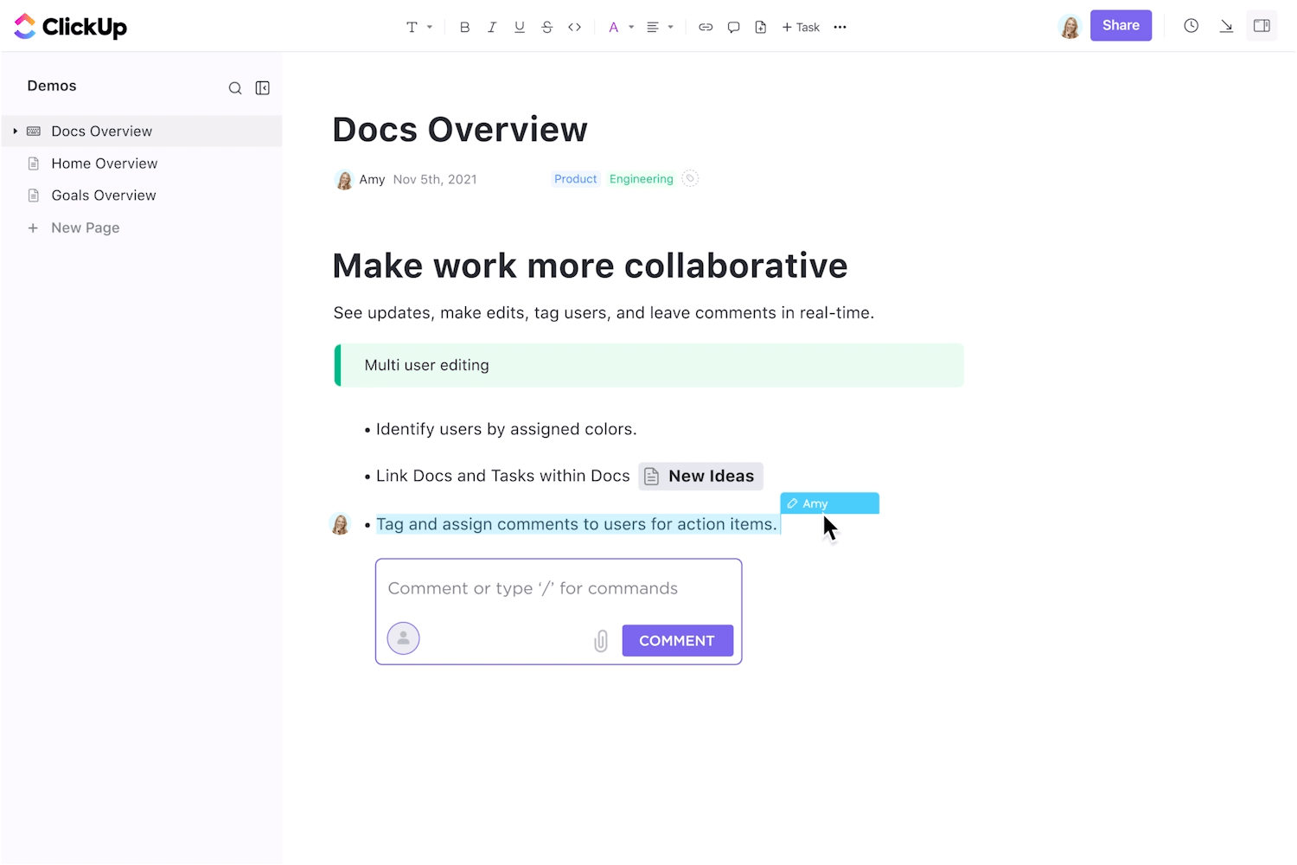Click the new page document icon in toolbar
This screenshot has height=865, width=1297.
pyautogui.click(x=760, y=27)
